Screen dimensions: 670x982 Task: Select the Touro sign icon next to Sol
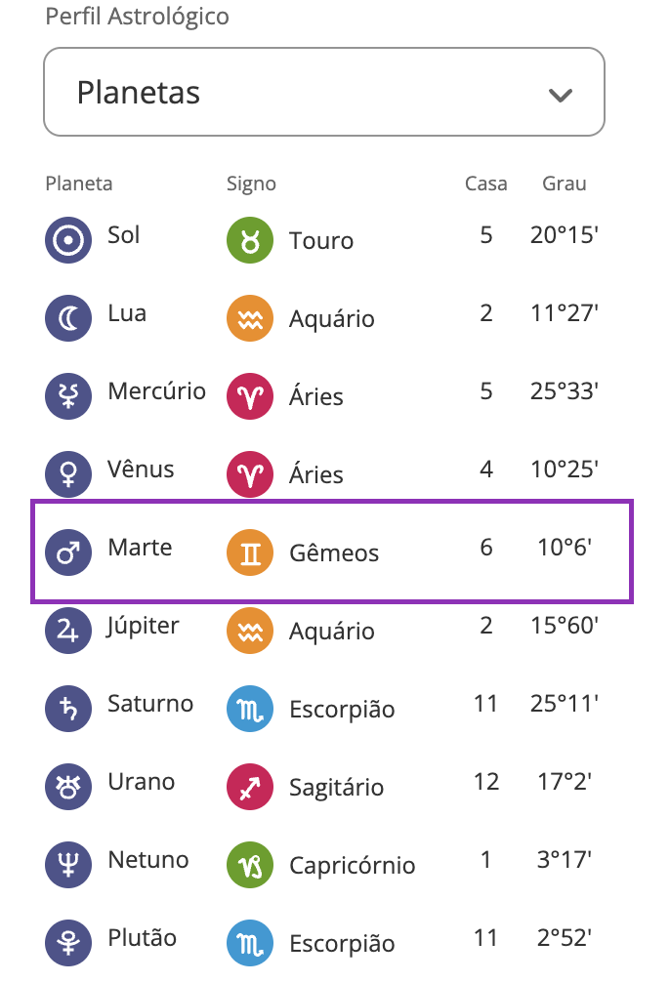249,239
